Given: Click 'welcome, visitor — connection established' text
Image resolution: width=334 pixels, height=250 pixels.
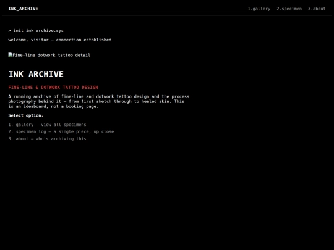Looking at the screenshot, I should point(60,40).
